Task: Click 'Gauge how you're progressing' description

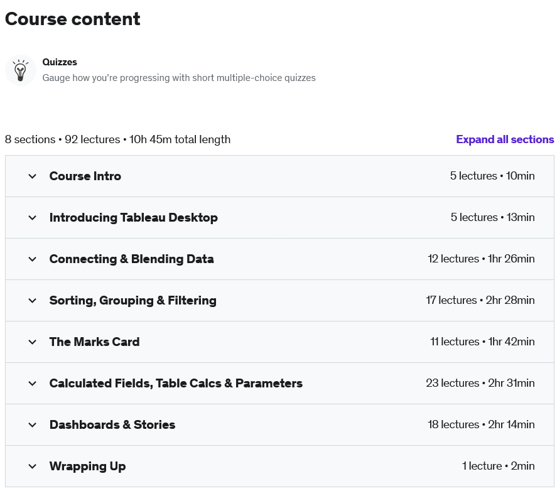Action: pos(179,78)
